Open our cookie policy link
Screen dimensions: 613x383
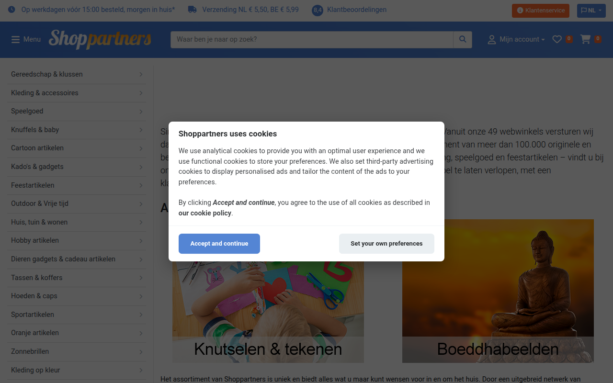[x=205, y=213]
